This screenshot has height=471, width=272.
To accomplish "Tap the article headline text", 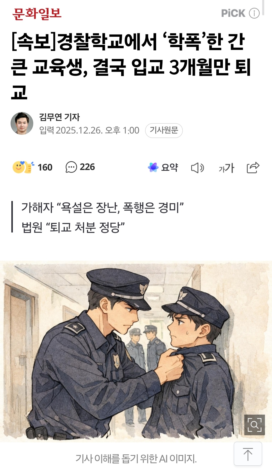I will tap(131, 67).
